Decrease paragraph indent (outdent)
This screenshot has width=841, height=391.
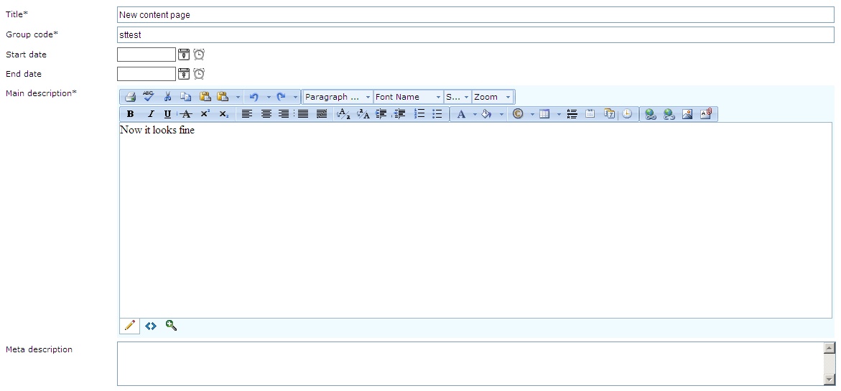(x=399, y=113)
